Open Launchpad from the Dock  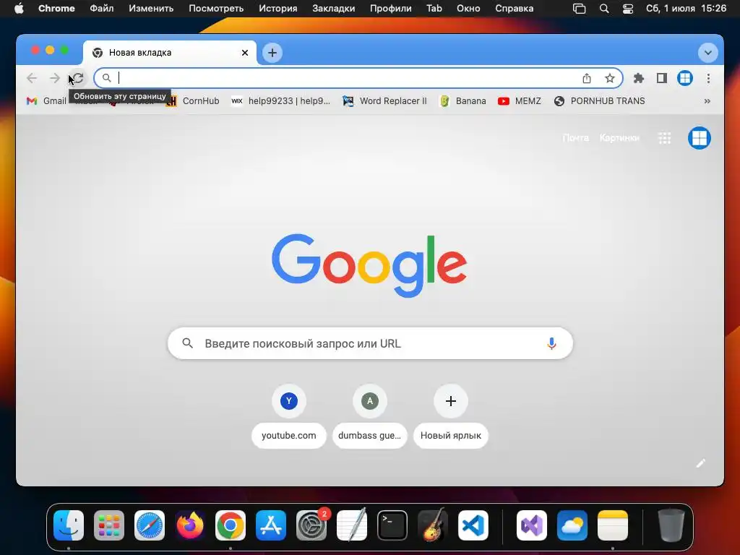click(x=109, y=525)
